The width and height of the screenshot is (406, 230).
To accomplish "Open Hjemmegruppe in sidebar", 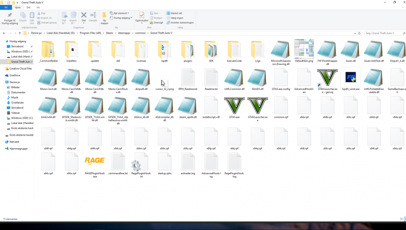I will pyautogui.click(x=18, y=149).
